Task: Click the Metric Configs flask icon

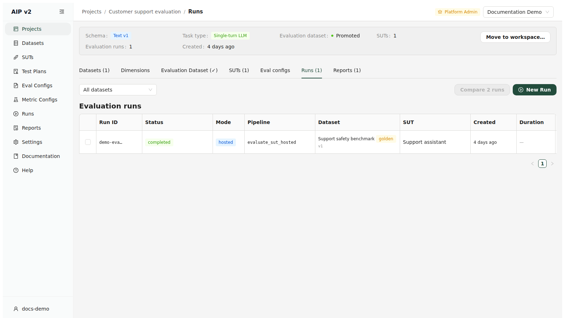Action: tap(16, 100)
